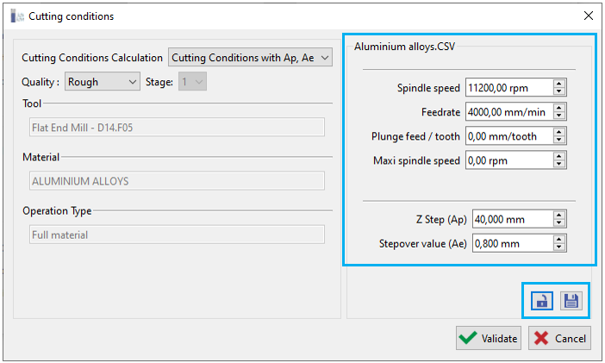605x363 pixels.
Task: Click the Spindle speed input field
Action: [508, 87]
